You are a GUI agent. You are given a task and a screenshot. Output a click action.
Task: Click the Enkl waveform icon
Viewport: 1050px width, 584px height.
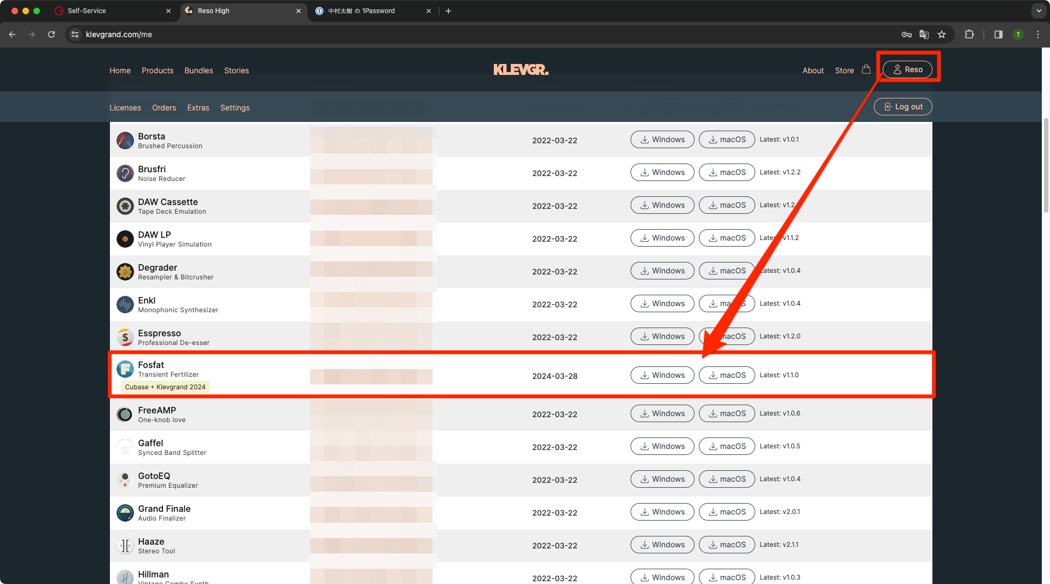(125, 305)
